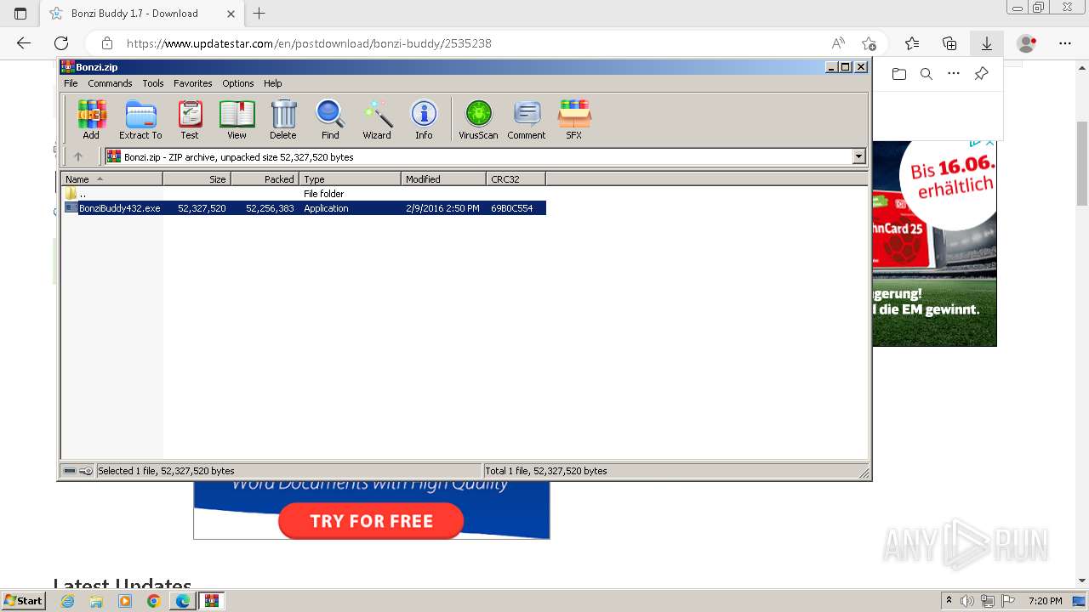Click the Edge address bar URL

point(309,43)
